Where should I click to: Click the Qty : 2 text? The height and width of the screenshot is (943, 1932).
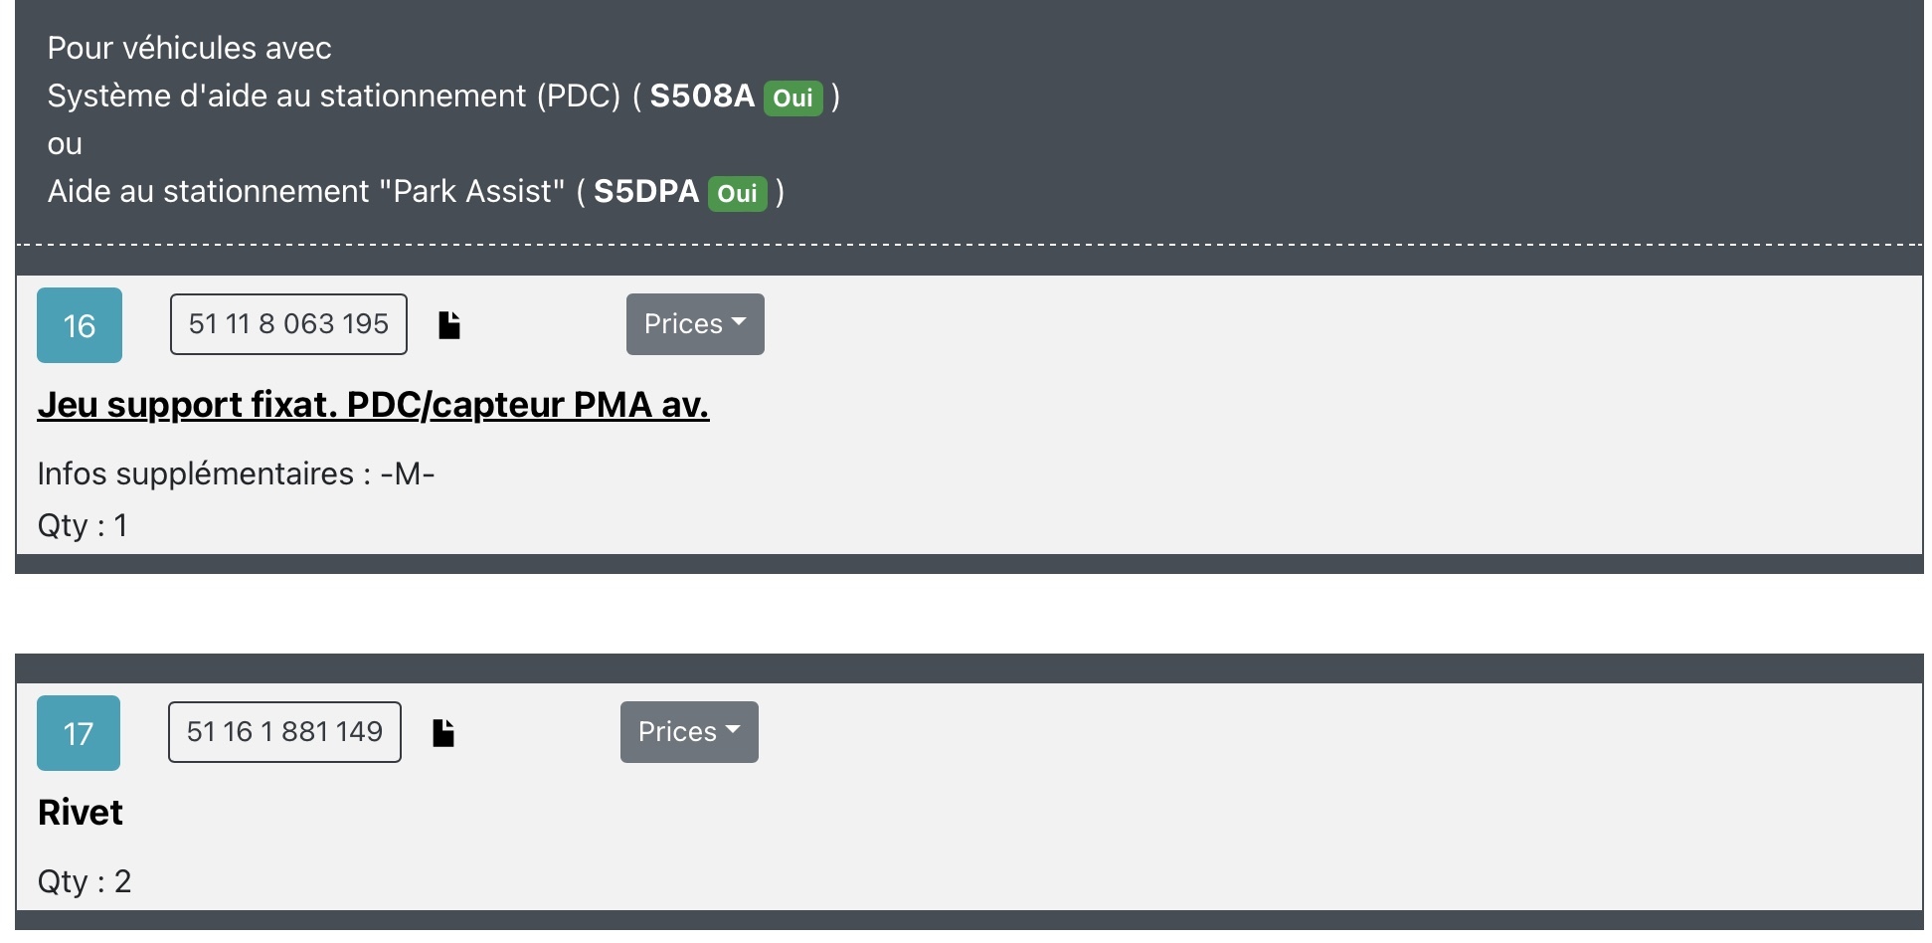tap(85, 881)
